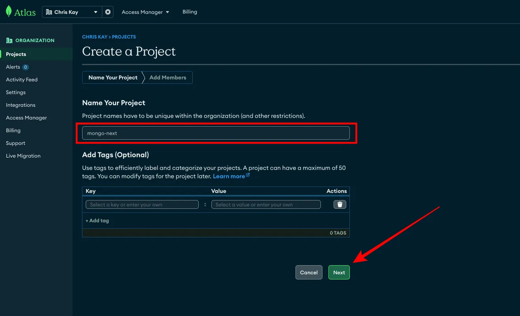Click the + Add tag link

[97, 220]
